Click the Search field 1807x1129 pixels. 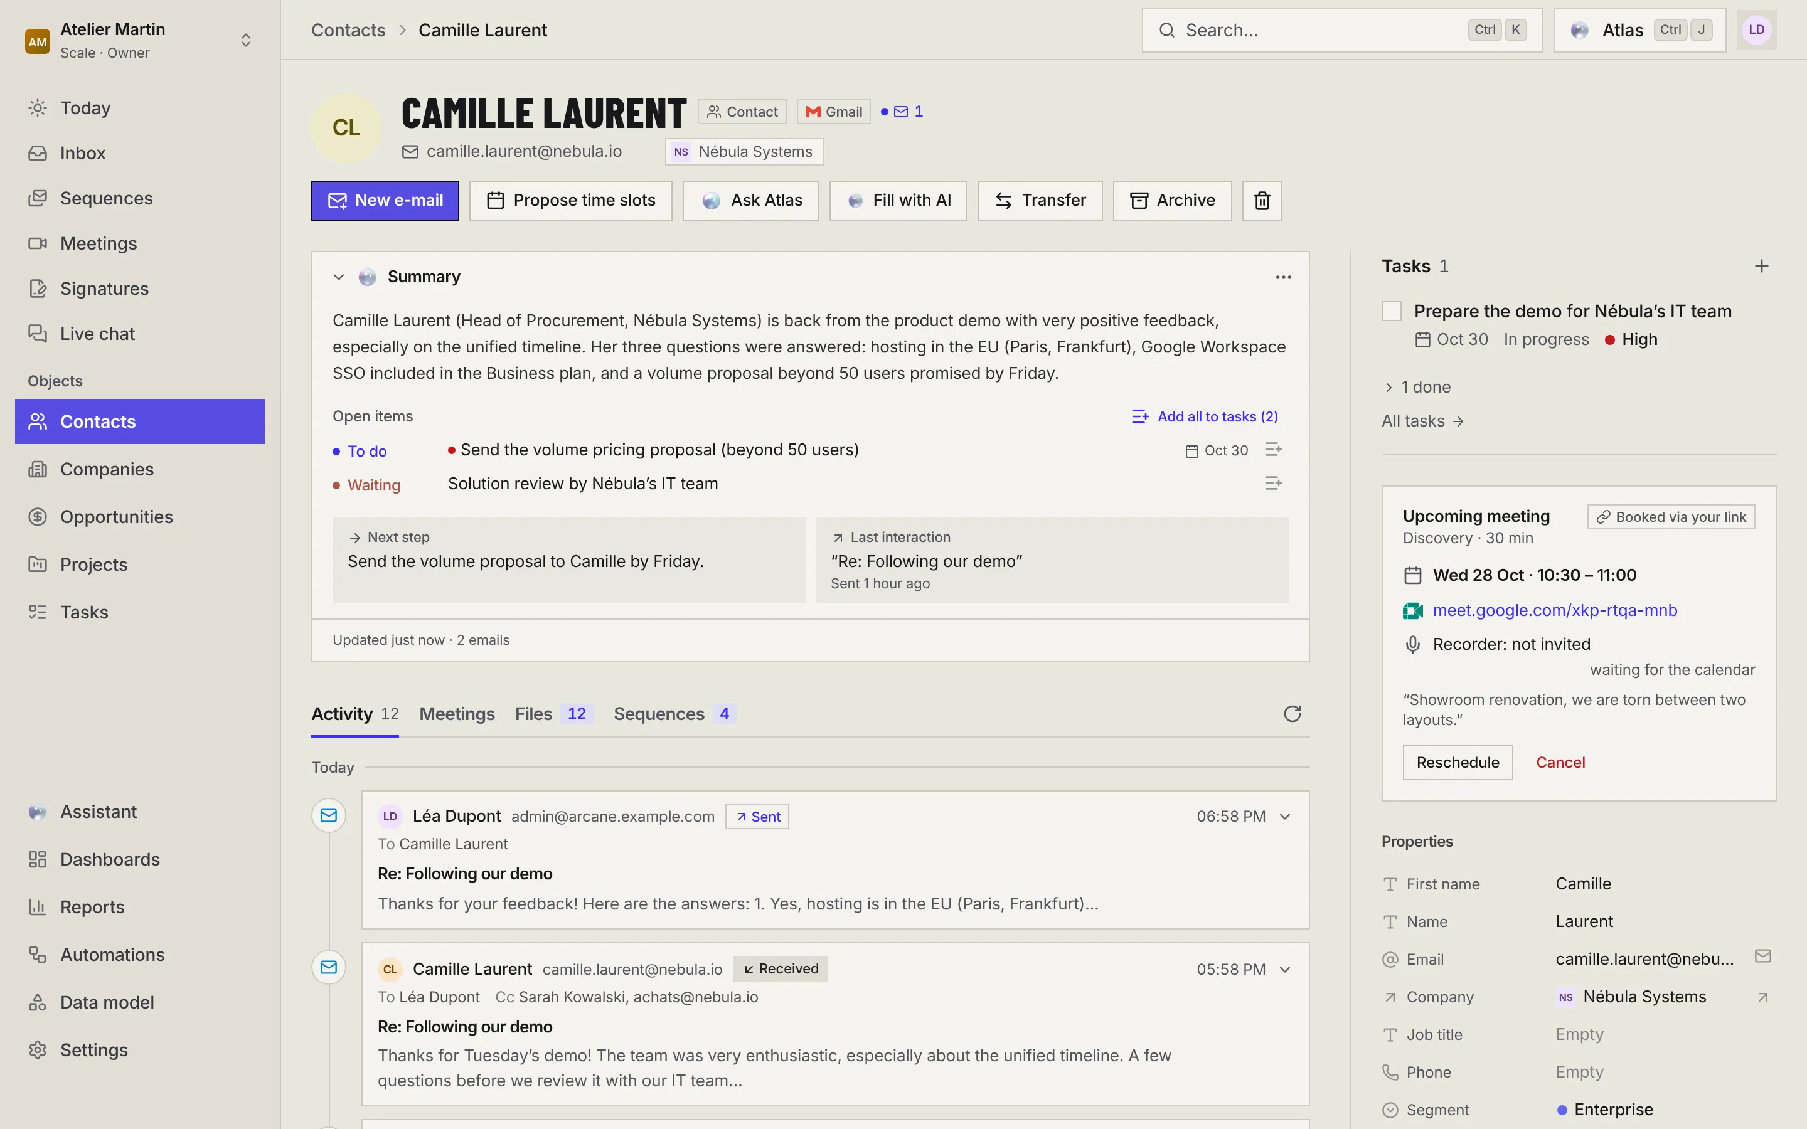(1342, 30)
